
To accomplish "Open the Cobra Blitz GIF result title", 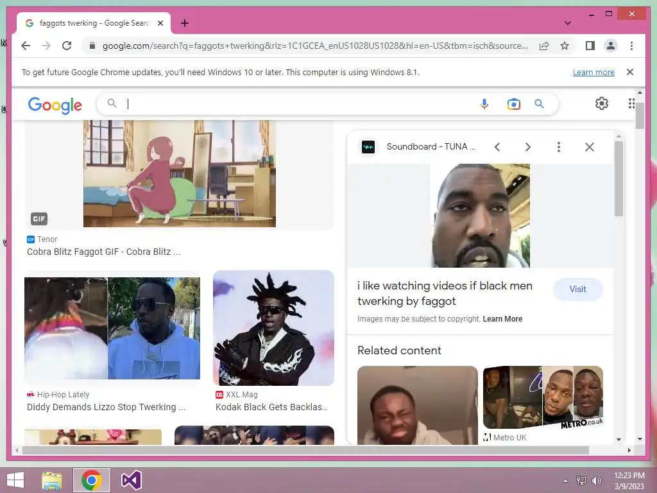I will (x=103, y=252).
